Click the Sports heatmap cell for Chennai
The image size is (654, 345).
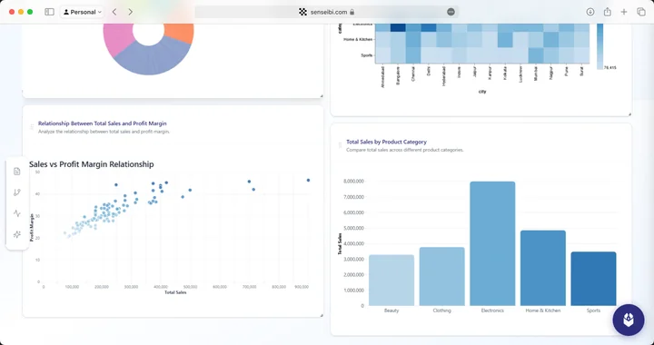(413, 55)
